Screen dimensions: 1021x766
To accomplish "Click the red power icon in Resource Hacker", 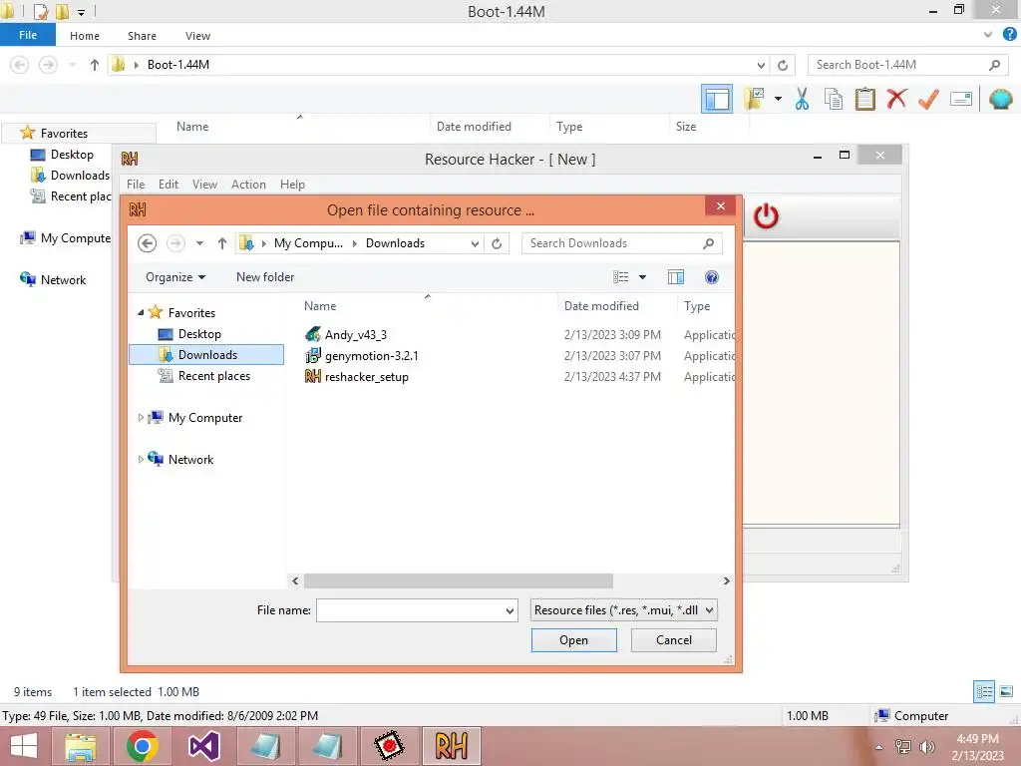I will (766, 216).
